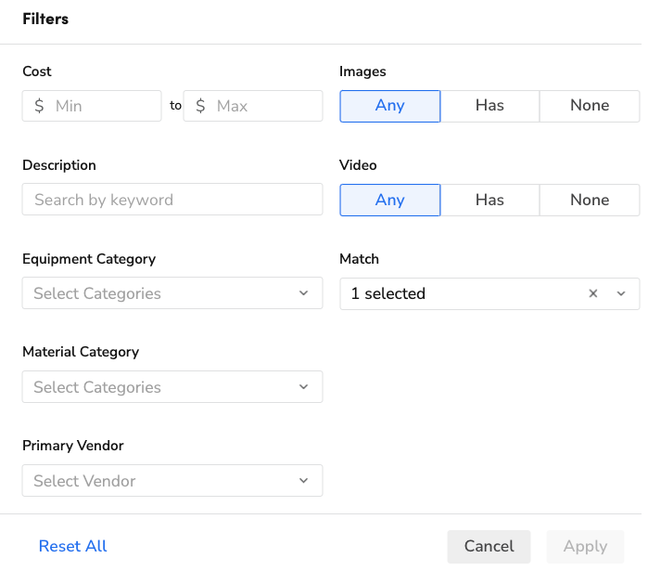648x571 pixels.
Task: Click the Primary Vendor chevron arrow
Action: click(303, 481)
